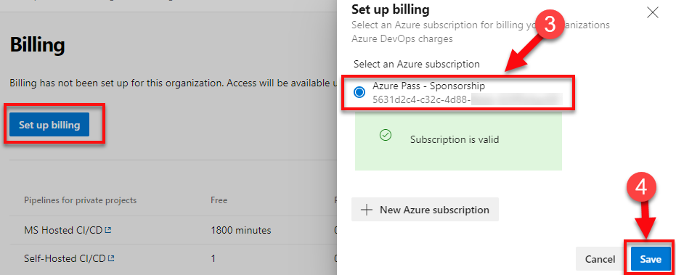Click the Pipelines for private projects header
The width and height of the screenshot is (676, 275).
[80, 200]
